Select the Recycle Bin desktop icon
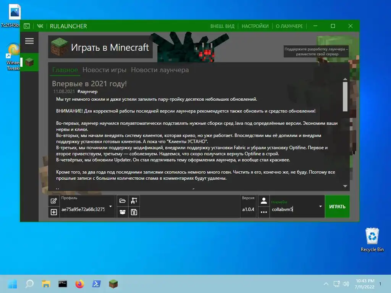The image size is (391, 293). click(x=372, y=240)
